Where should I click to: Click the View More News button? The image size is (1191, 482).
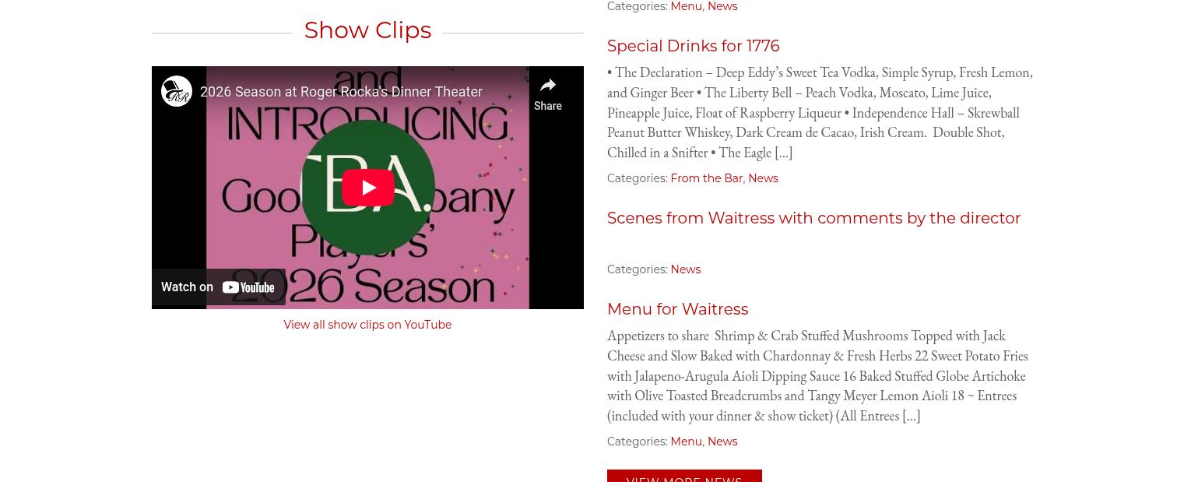point(684,477)
